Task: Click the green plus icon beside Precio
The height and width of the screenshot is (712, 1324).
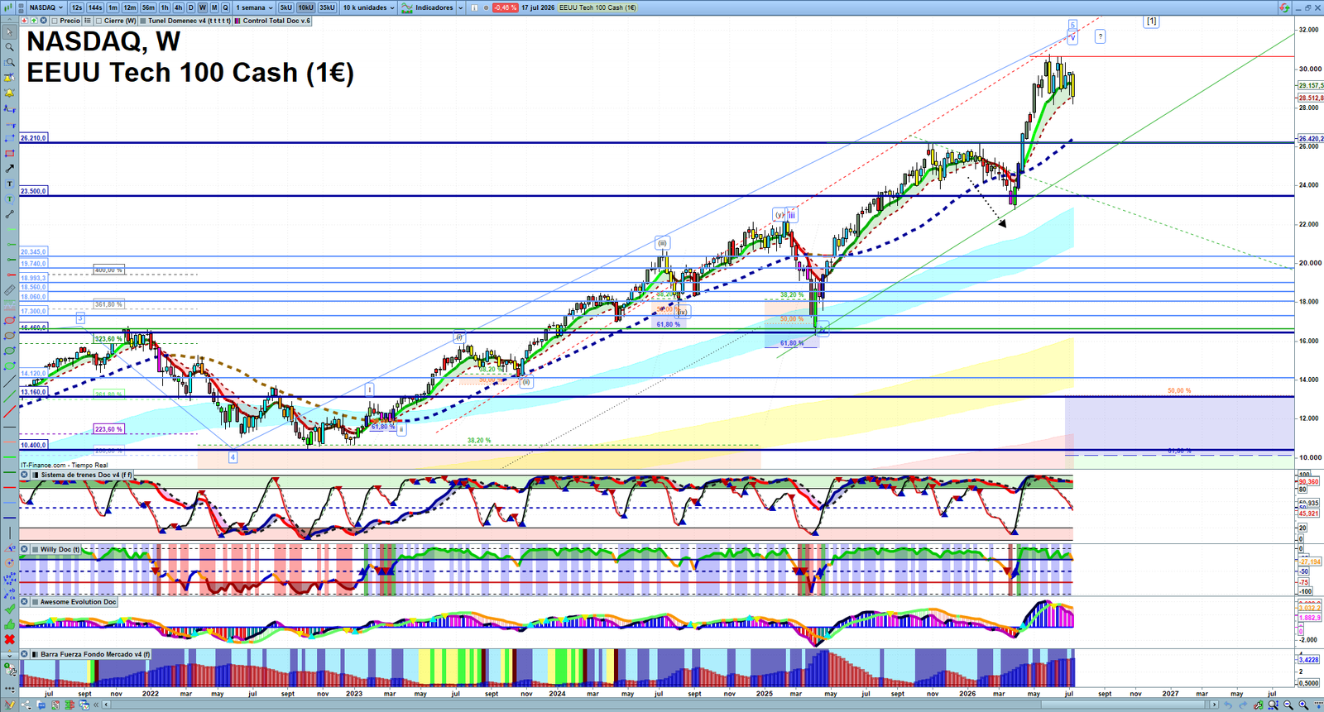Action: pos(34,21)
